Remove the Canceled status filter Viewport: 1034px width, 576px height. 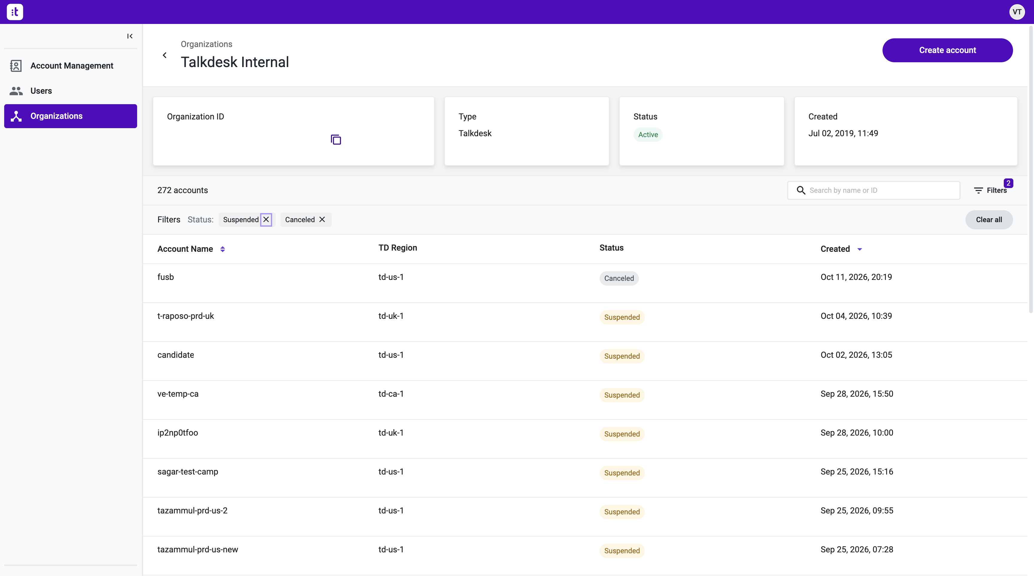pos(322,219)
